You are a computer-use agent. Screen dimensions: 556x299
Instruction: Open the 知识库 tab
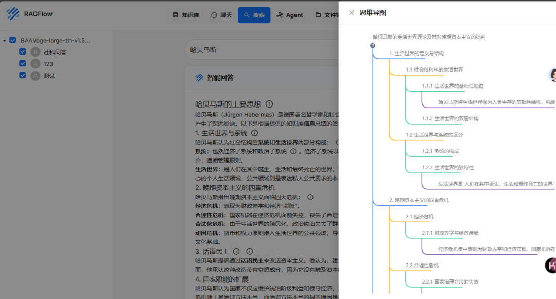tap(186, 15)
